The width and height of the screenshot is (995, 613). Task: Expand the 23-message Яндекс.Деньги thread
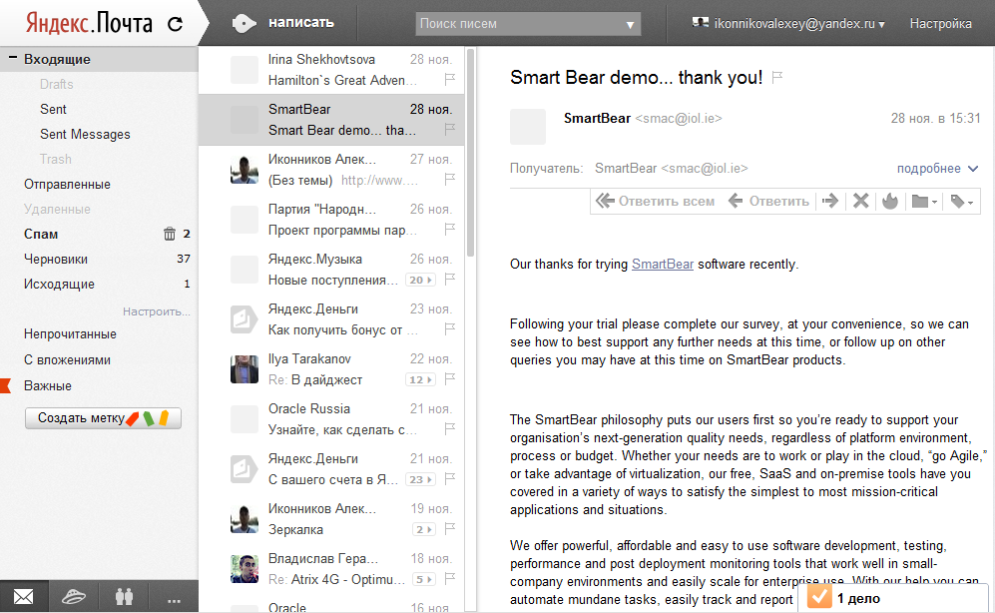(420, 480)
